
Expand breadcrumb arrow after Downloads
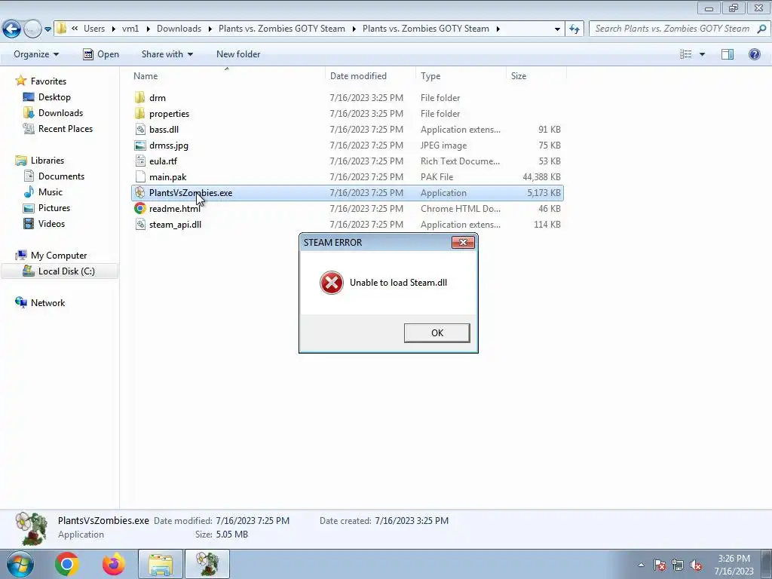coord(210,29)
